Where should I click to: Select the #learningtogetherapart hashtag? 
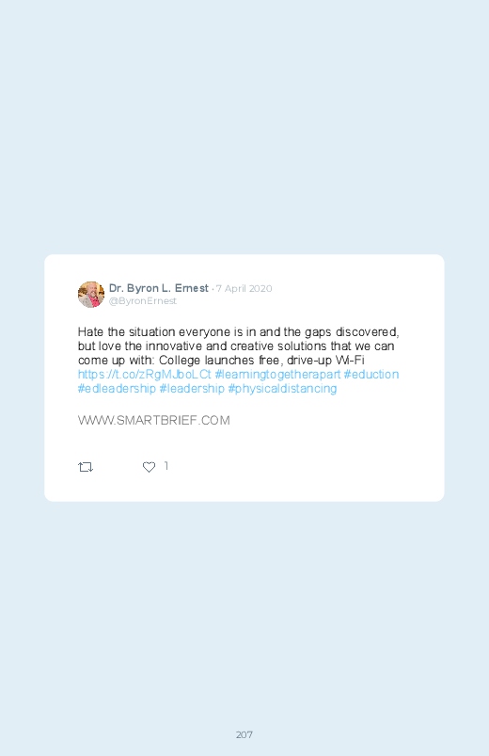[x=277, y=374]
